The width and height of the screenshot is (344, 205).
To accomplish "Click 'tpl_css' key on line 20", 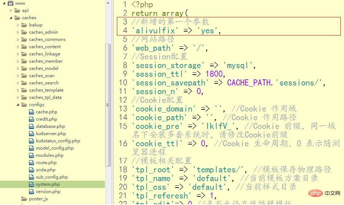I will [x=151, y=187].
